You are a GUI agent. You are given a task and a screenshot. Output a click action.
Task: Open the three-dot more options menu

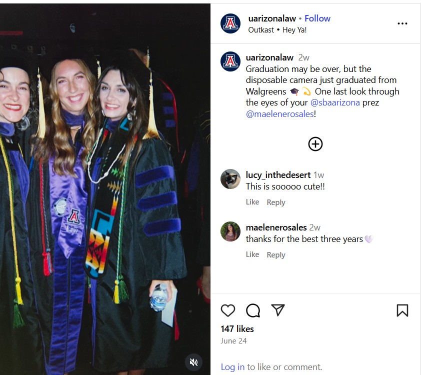402,23
